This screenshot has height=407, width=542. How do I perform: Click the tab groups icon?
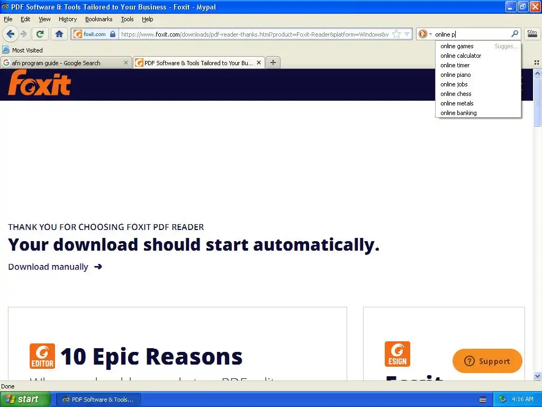click(537, 63)
